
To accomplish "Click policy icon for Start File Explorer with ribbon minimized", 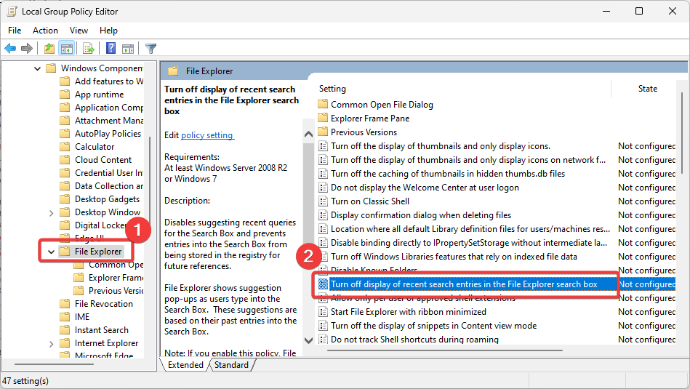I will point(324,311).
